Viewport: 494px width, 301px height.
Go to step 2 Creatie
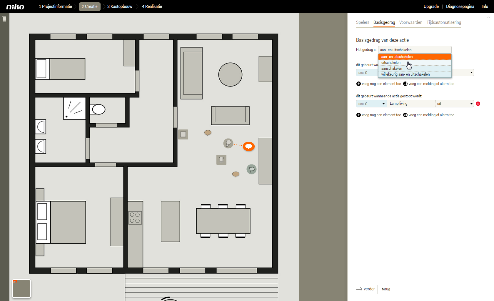(x=90, y=6)
